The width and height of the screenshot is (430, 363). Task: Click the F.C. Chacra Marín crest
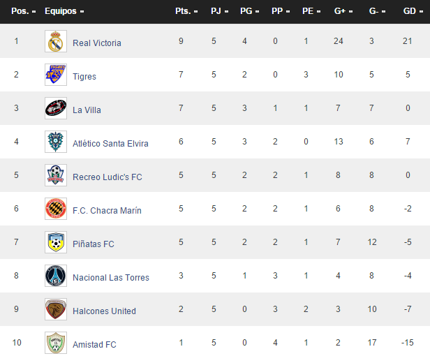(x=55, y=209)
